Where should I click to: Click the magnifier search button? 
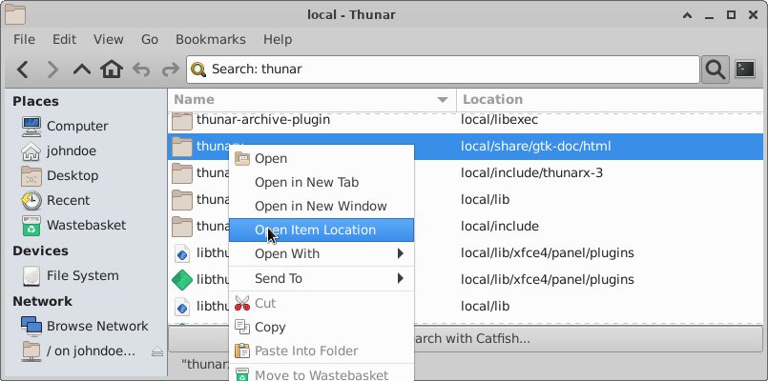pyautogui.click(x=716, y=70)
